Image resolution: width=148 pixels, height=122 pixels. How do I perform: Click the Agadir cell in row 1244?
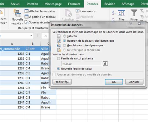click(48, 102)
